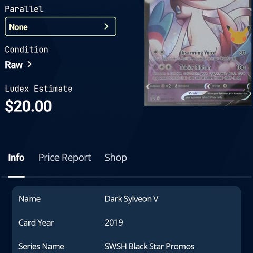253x253 pixels.
Task: Click the Pikachu 25th anniversary stamp on card
Action: tap(239, 34)
